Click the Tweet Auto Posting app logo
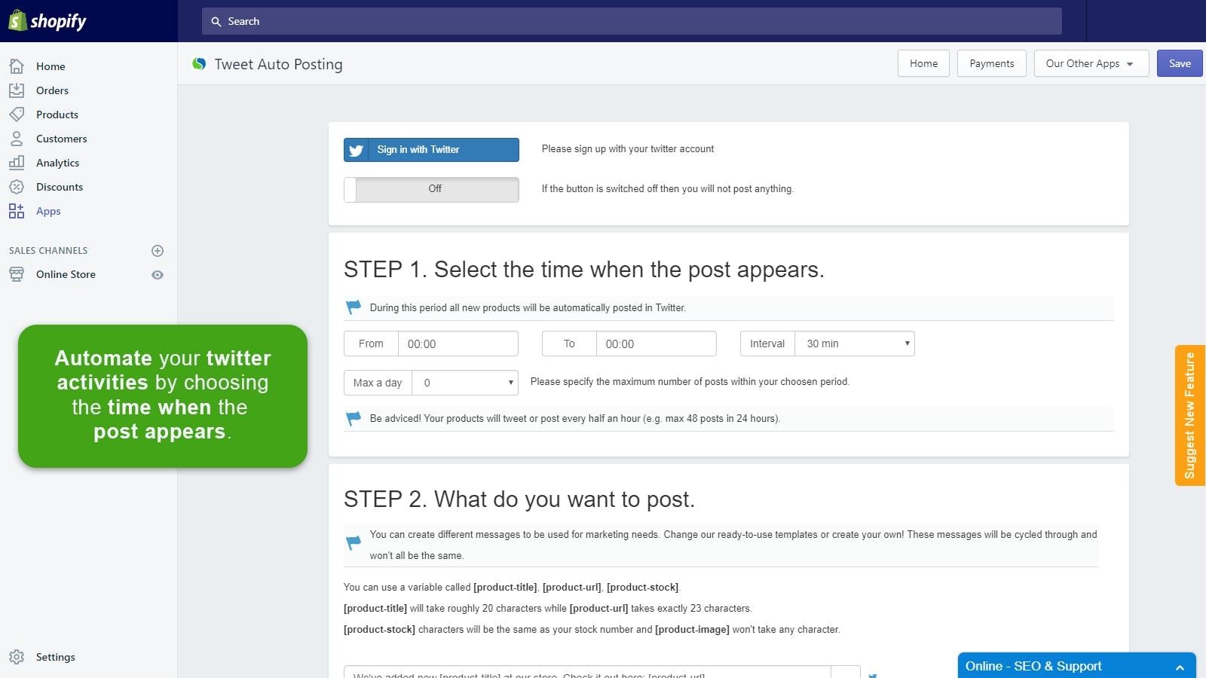This screenshot has width=1206, height=678. click(x=199, y=64)
